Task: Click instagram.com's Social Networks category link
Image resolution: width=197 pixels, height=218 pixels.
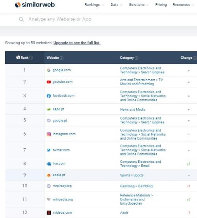Action: (143, 134)
